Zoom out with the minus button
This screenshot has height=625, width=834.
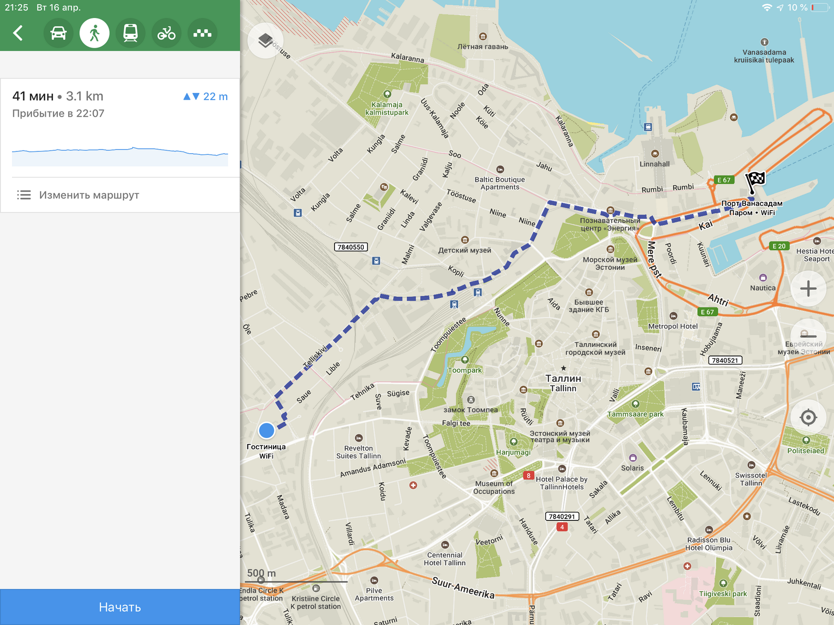pos(808,336)
